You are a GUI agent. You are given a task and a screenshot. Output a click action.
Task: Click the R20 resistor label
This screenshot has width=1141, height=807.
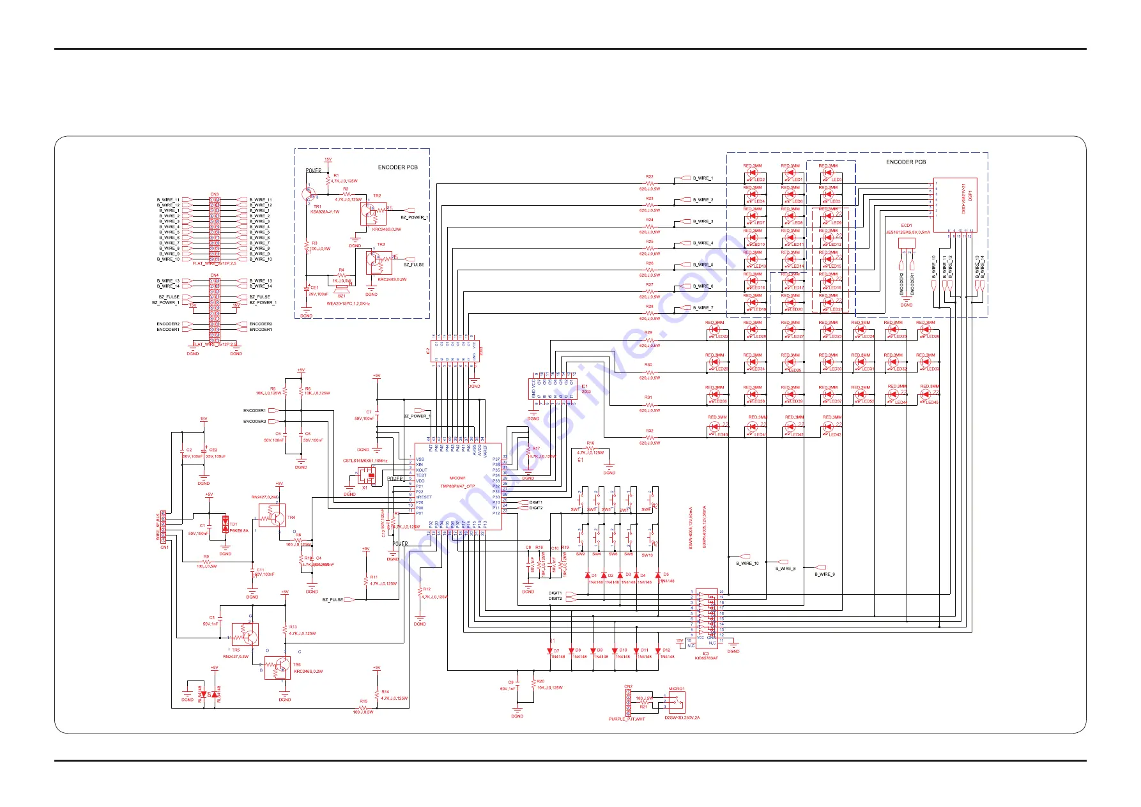(540, 682)
